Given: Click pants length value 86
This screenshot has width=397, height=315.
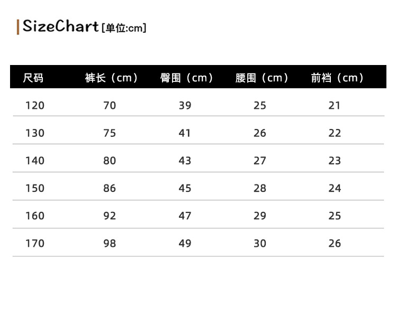Looking at the screenshot, I should pyautogui.click(x=110, y=188).
